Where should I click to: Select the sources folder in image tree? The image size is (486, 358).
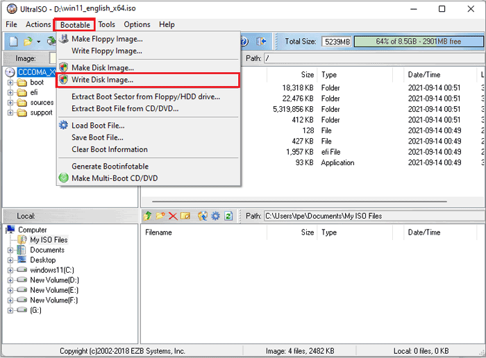42,103
